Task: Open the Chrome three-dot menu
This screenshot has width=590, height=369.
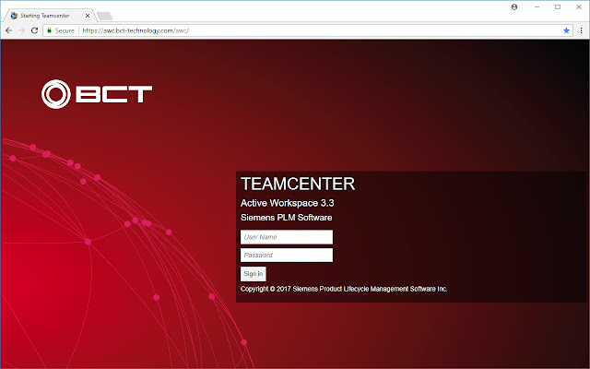Action: point(582,30)
